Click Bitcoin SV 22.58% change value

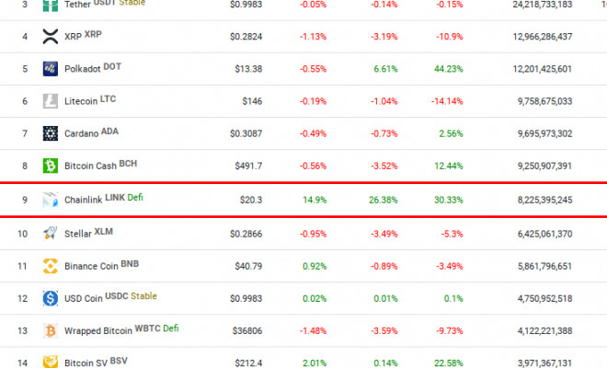point(449,363)
